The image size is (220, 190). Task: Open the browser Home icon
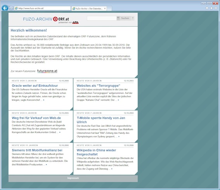coord(207,8)
